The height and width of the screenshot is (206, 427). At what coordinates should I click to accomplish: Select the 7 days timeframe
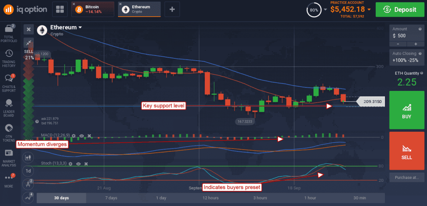point(111,198)
